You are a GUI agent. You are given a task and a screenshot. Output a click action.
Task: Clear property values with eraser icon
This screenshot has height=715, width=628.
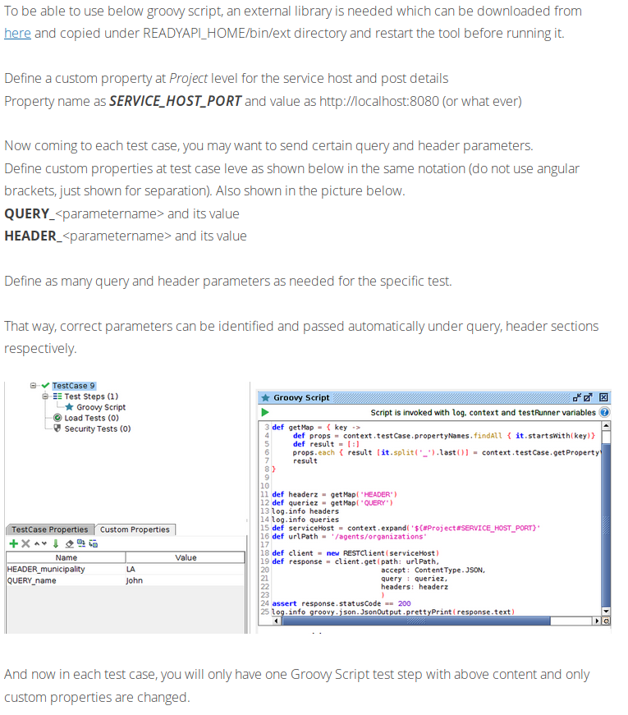(69, 543)
